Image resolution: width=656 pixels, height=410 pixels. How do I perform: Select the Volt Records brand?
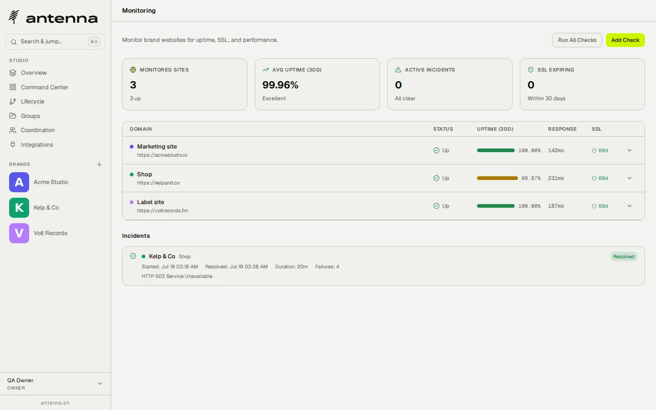coord(55,233)
